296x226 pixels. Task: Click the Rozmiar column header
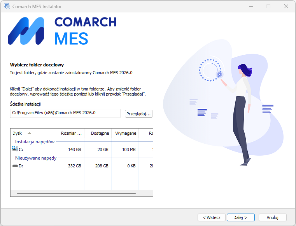(x=71, y=133)
